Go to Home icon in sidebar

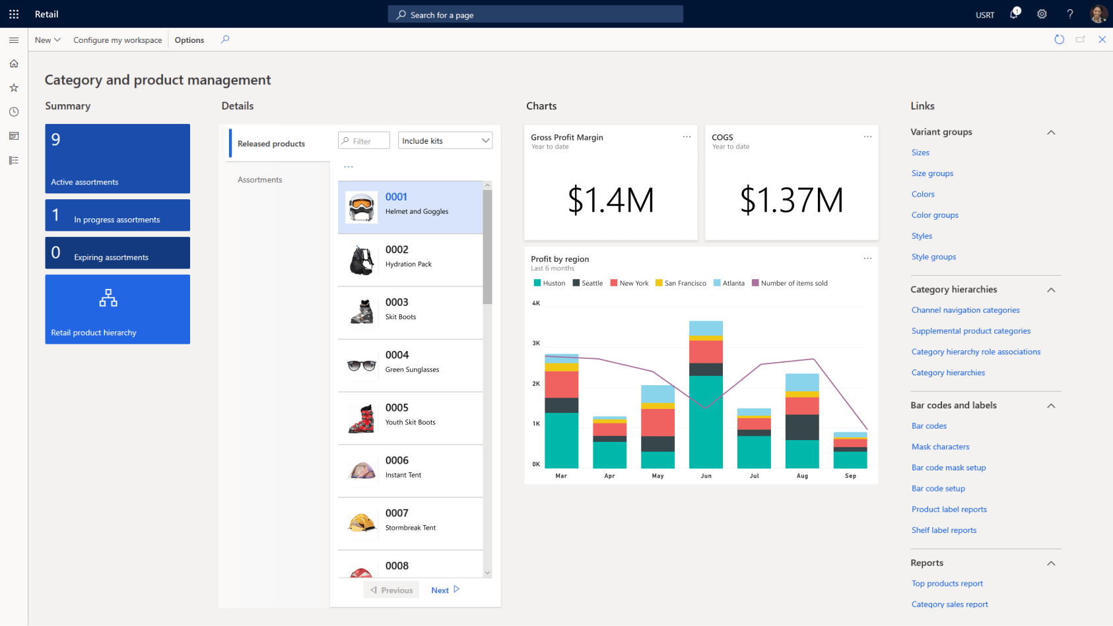14,64
